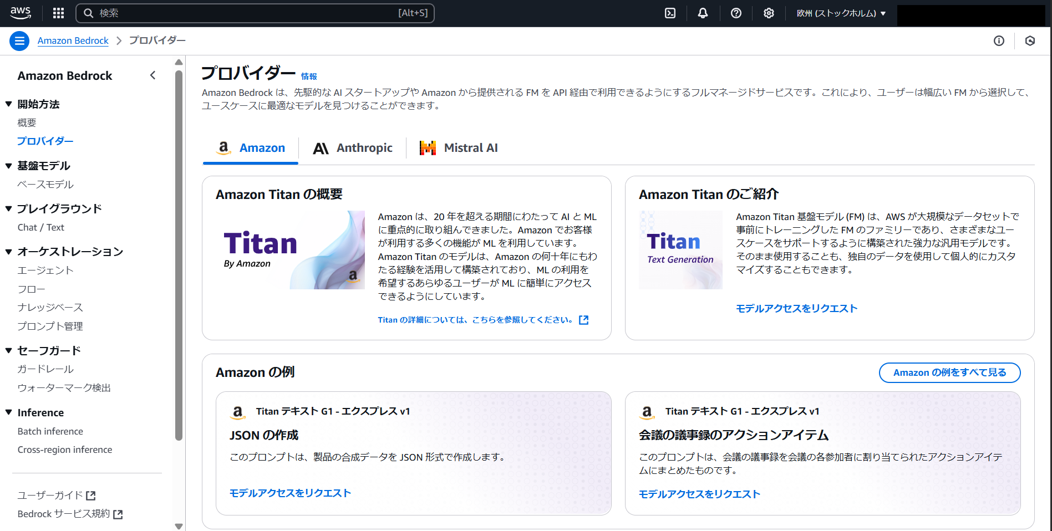The image size is (1052, 531).
Task: Open the region dropdown 欧州 (ストックホルム)
Action: (x=841, y=13)
